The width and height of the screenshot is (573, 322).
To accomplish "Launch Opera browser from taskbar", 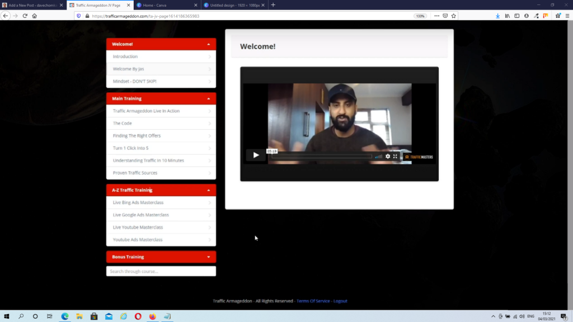I will coord(138,316).
